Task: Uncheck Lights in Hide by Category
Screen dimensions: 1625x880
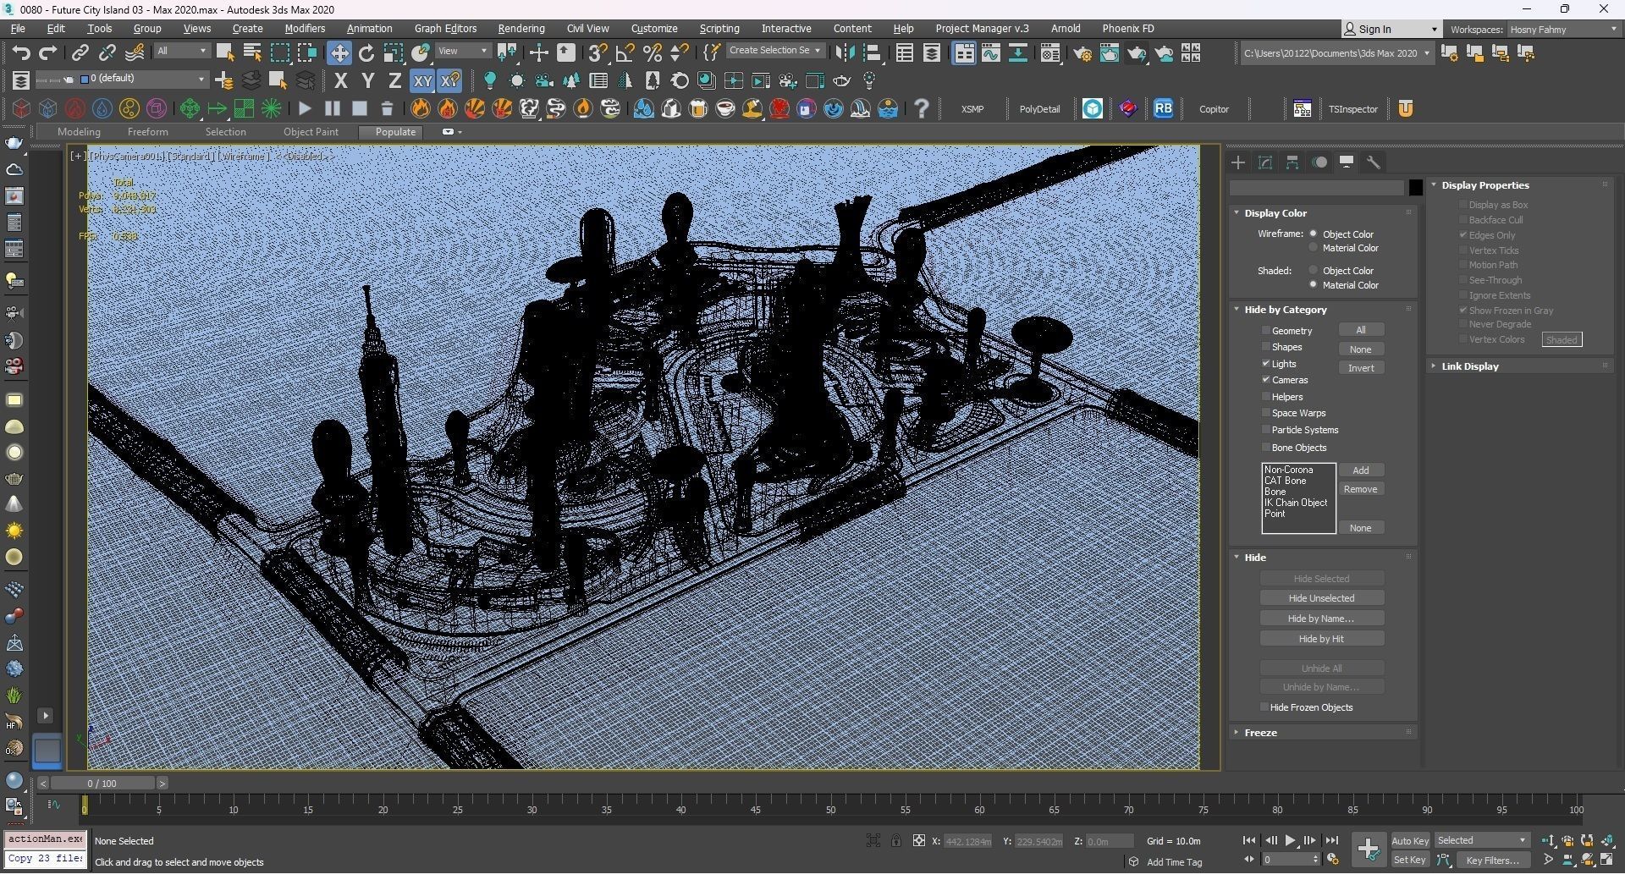Action: coord(1266,364)
